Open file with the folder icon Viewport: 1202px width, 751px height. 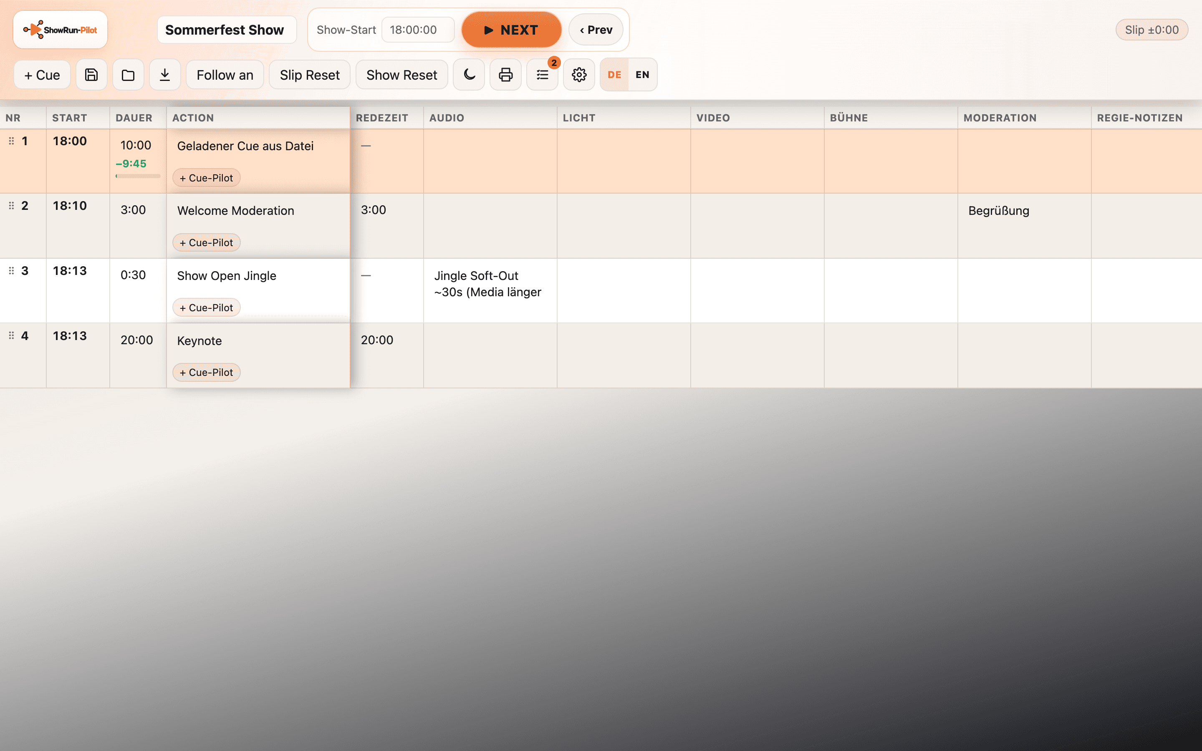tap(128, 75)
